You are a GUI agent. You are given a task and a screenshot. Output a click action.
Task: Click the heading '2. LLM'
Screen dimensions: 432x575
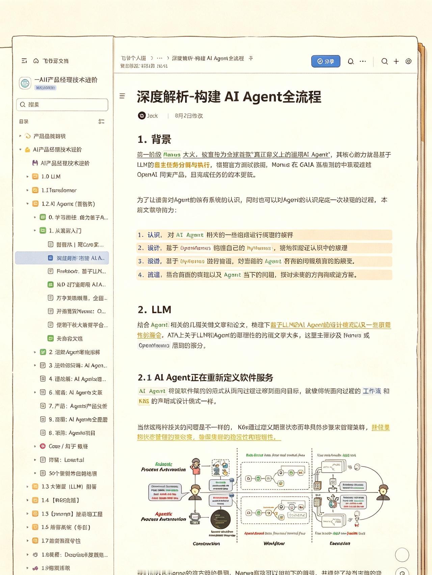[155, 309]
